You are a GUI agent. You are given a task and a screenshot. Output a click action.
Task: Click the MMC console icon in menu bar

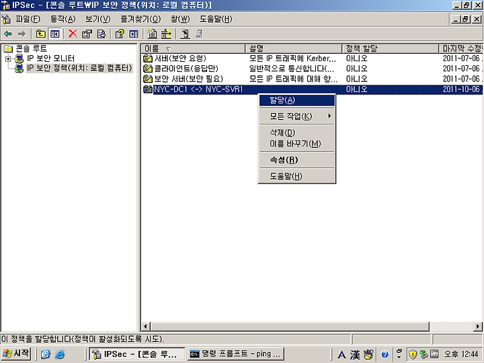click(6, 19)
